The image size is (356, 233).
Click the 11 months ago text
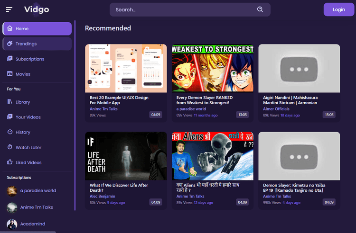[x=206, y=115]
